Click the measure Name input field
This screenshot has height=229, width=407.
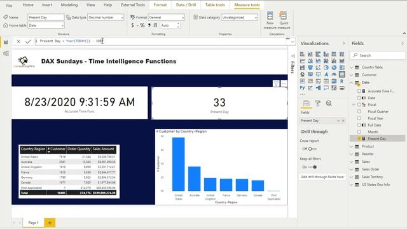click(x=46, y=17)
